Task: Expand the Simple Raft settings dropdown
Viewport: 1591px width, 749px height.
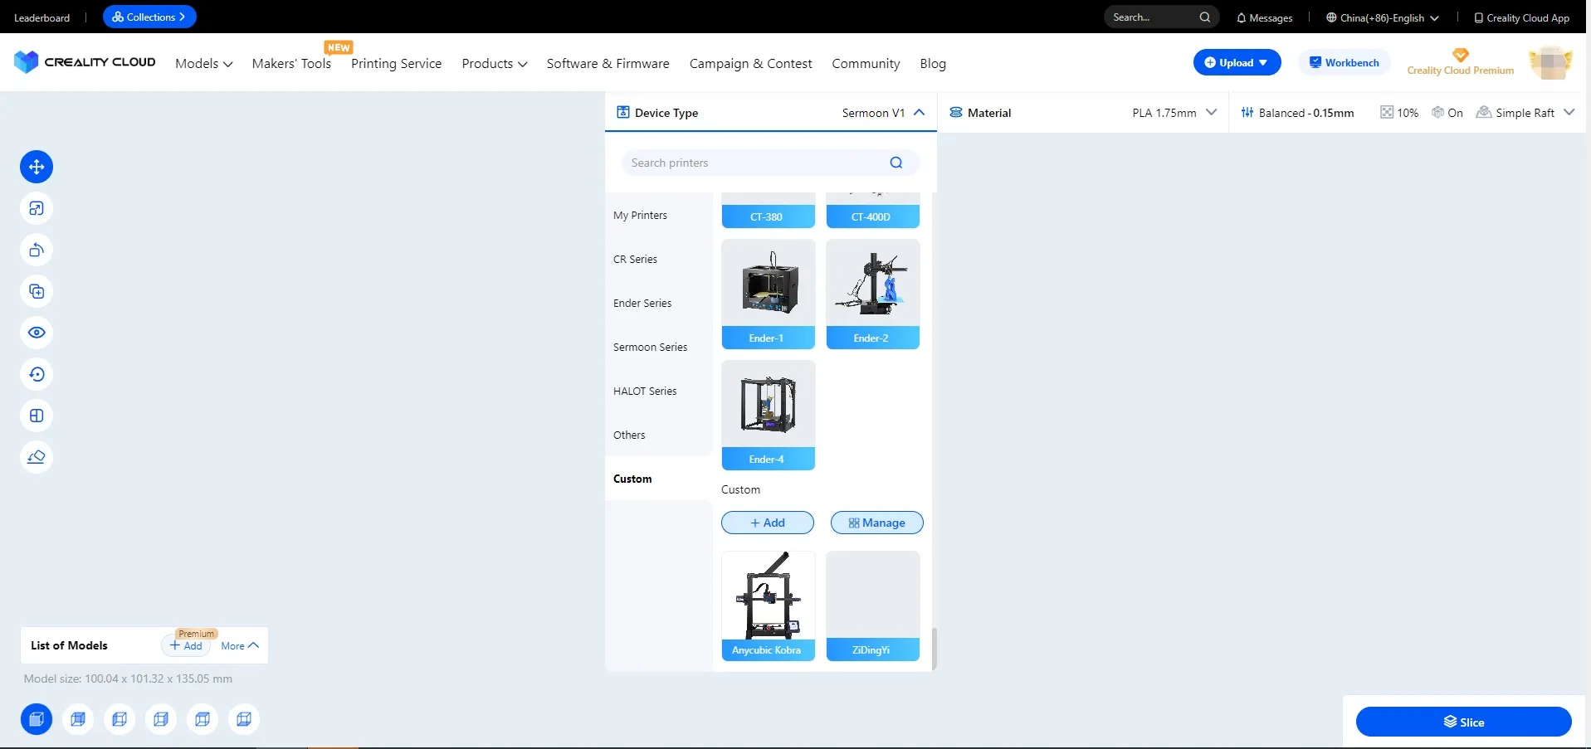Action: coord(1568,113)
